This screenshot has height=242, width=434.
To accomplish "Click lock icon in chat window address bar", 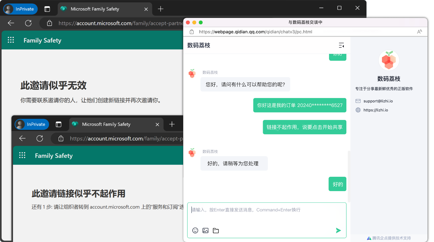I will tap(192, 32).
